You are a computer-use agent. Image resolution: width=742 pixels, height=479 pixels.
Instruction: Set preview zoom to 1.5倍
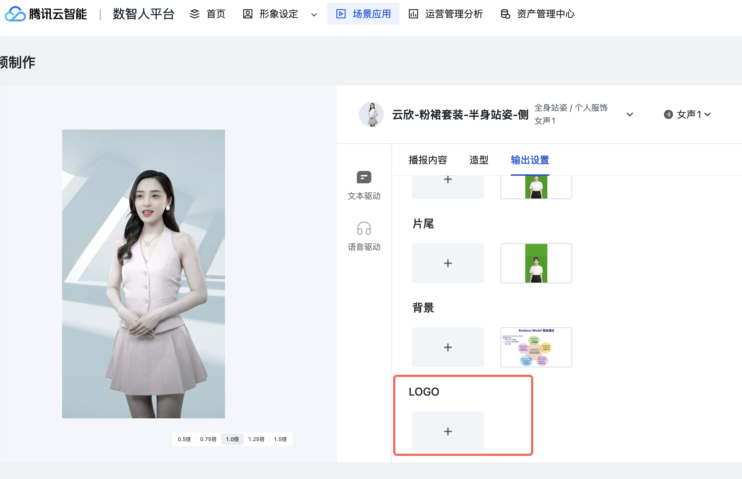point(280,439)
